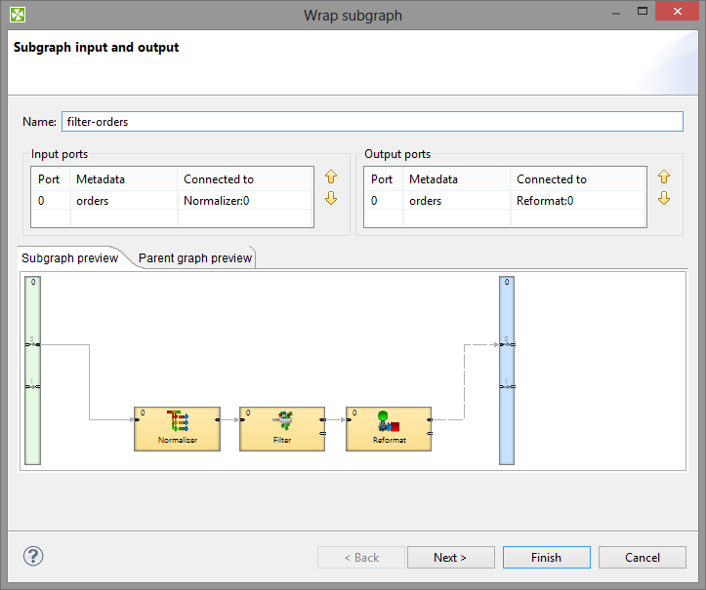Cancel the Wrap subgraph dialog
Viewport: 706px width, 590px height.
[643, 558]
